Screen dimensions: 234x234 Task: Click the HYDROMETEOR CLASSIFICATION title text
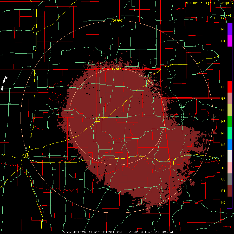tap(91, 232)
